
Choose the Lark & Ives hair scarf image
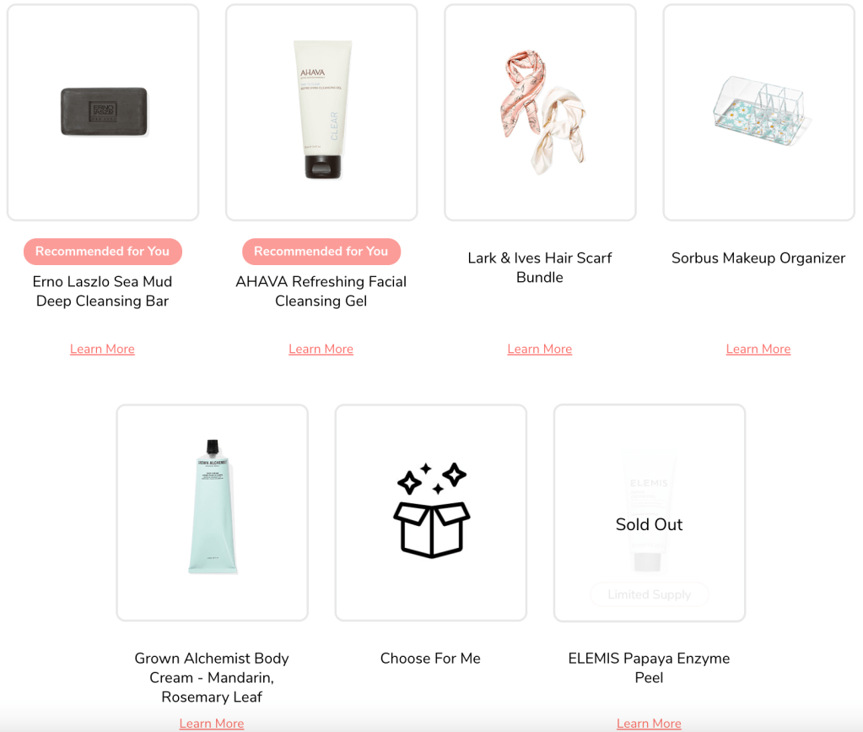coord(542,111)
